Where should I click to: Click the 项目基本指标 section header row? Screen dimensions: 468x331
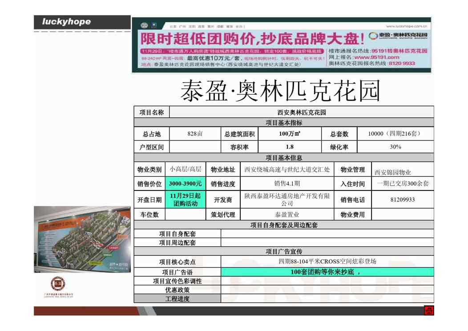pos(284,123)
